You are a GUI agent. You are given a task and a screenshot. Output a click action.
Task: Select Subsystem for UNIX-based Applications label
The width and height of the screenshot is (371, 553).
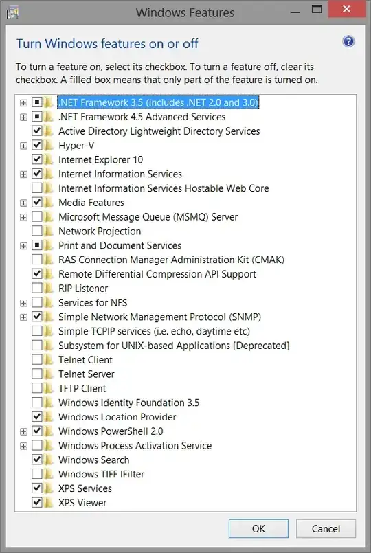[174, 346]
